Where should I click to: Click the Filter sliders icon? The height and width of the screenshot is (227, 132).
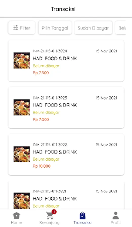point(16,28)
